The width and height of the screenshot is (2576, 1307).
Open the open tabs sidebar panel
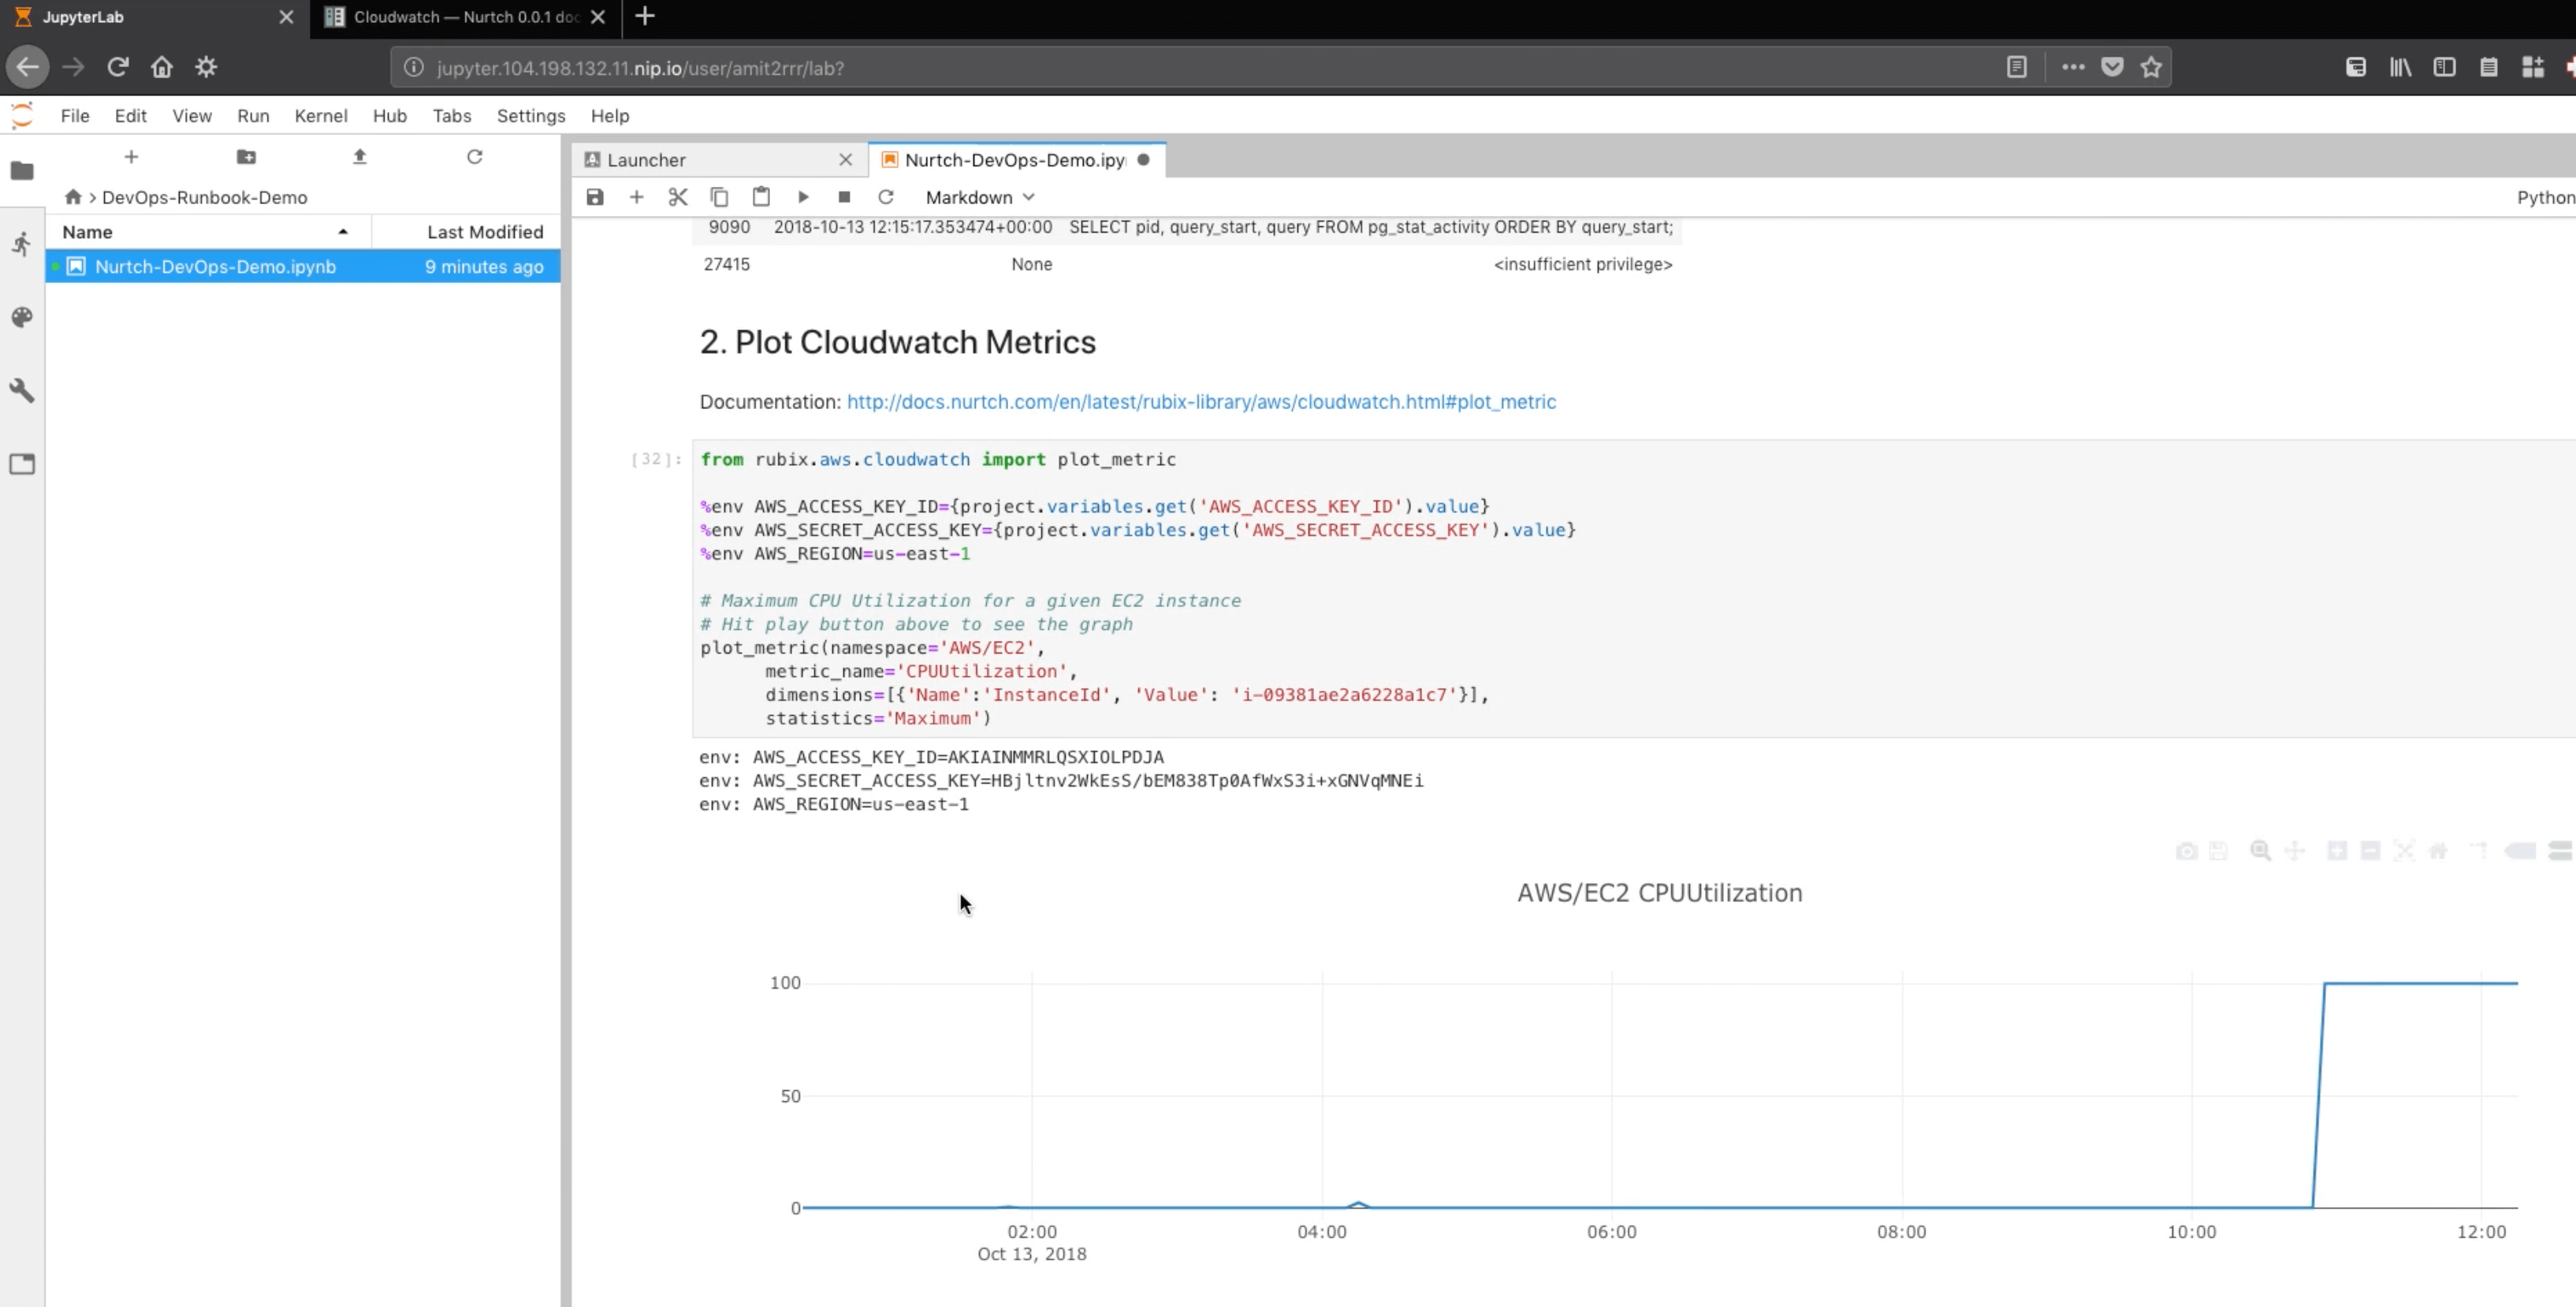[x=22, y=463]
